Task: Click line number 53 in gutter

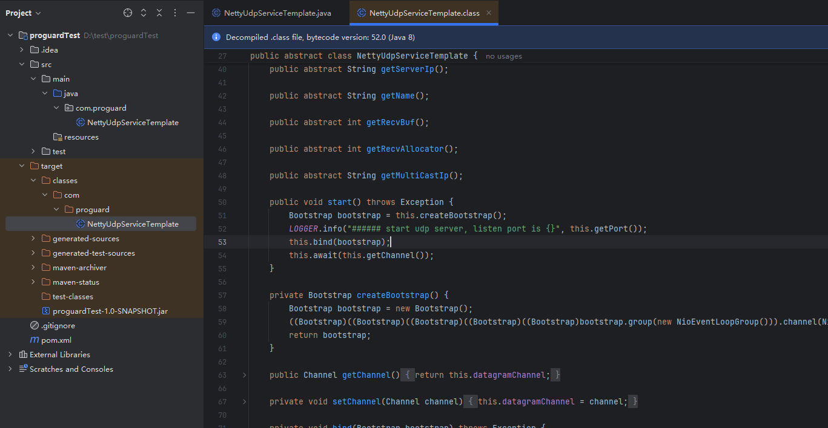Action: point(222,242)
